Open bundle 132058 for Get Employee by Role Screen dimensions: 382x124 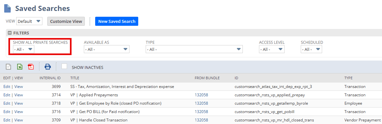click(201, 103)
